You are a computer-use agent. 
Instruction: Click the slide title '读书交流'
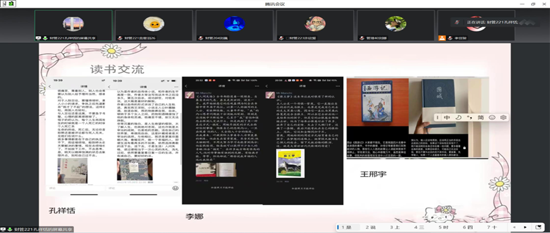click(x=117, y=69)
